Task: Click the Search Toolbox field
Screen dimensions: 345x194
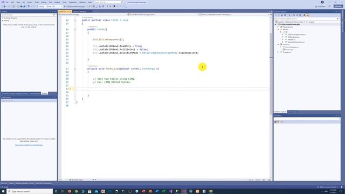Action: tap(29, 15)
